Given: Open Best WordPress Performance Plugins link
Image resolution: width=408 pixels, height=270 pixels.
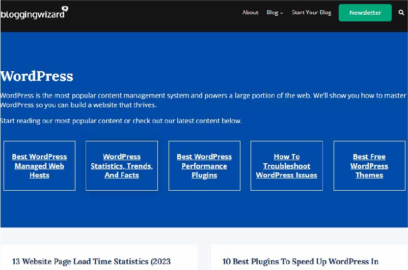Looking at the screenshot, I should [x=204, y=166].
